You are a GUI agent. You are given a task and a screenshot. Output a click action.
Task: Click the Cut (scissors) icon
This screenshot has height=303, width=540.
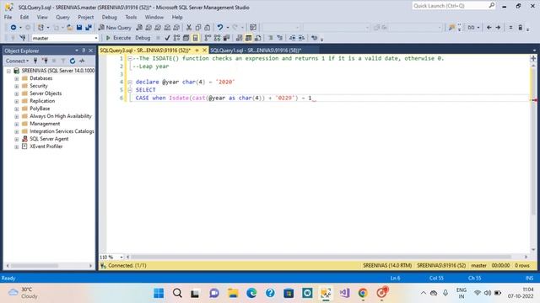coord(189,28)
